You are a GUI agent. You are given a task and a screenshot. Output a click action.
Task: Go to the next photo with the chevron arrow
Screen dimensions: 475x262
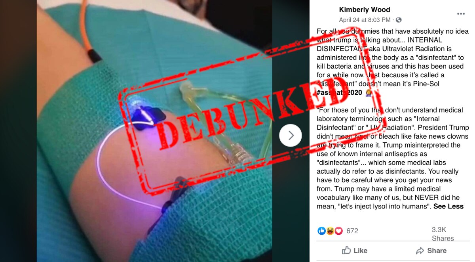tap(291, 136)
